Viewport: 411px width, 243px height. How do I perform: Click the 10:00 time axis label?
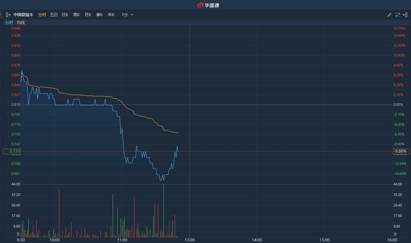tap(55, 240)
